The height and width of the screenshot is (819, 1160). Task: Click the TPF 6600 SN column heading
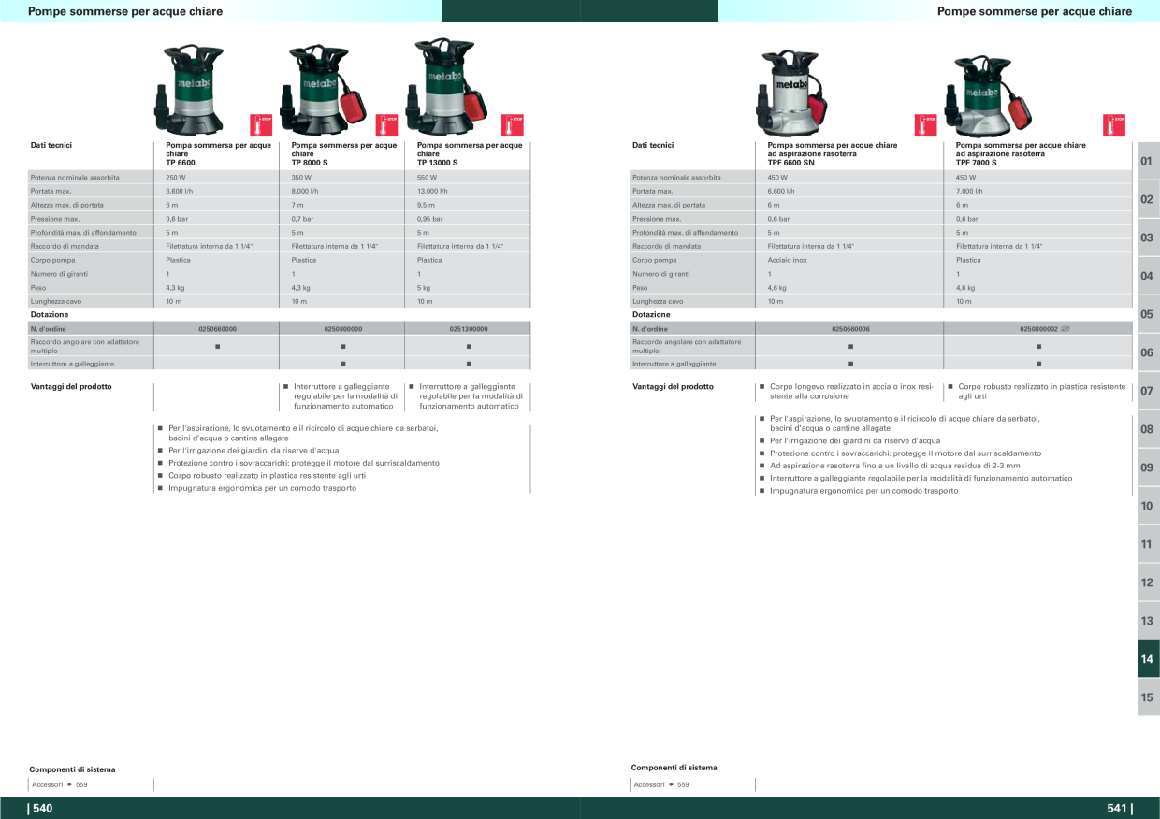[833, 153]
